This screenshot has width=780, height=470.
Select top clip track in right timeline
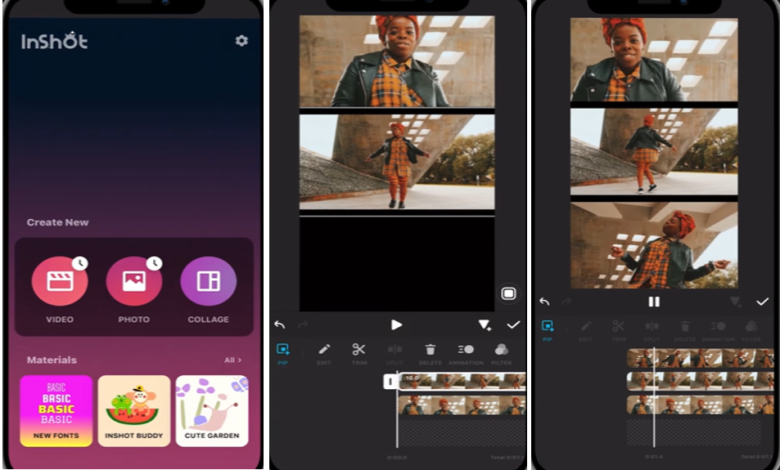click(x=700, y=358)
